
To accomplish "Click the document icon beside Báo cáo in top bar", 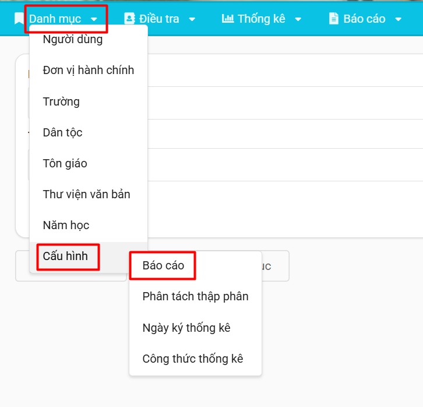I will pyautogui.click(x=333, y=19).
